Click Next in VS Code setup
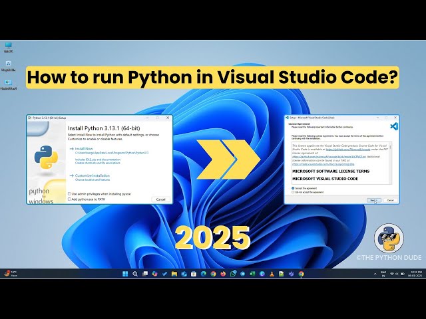 [374, 200]
